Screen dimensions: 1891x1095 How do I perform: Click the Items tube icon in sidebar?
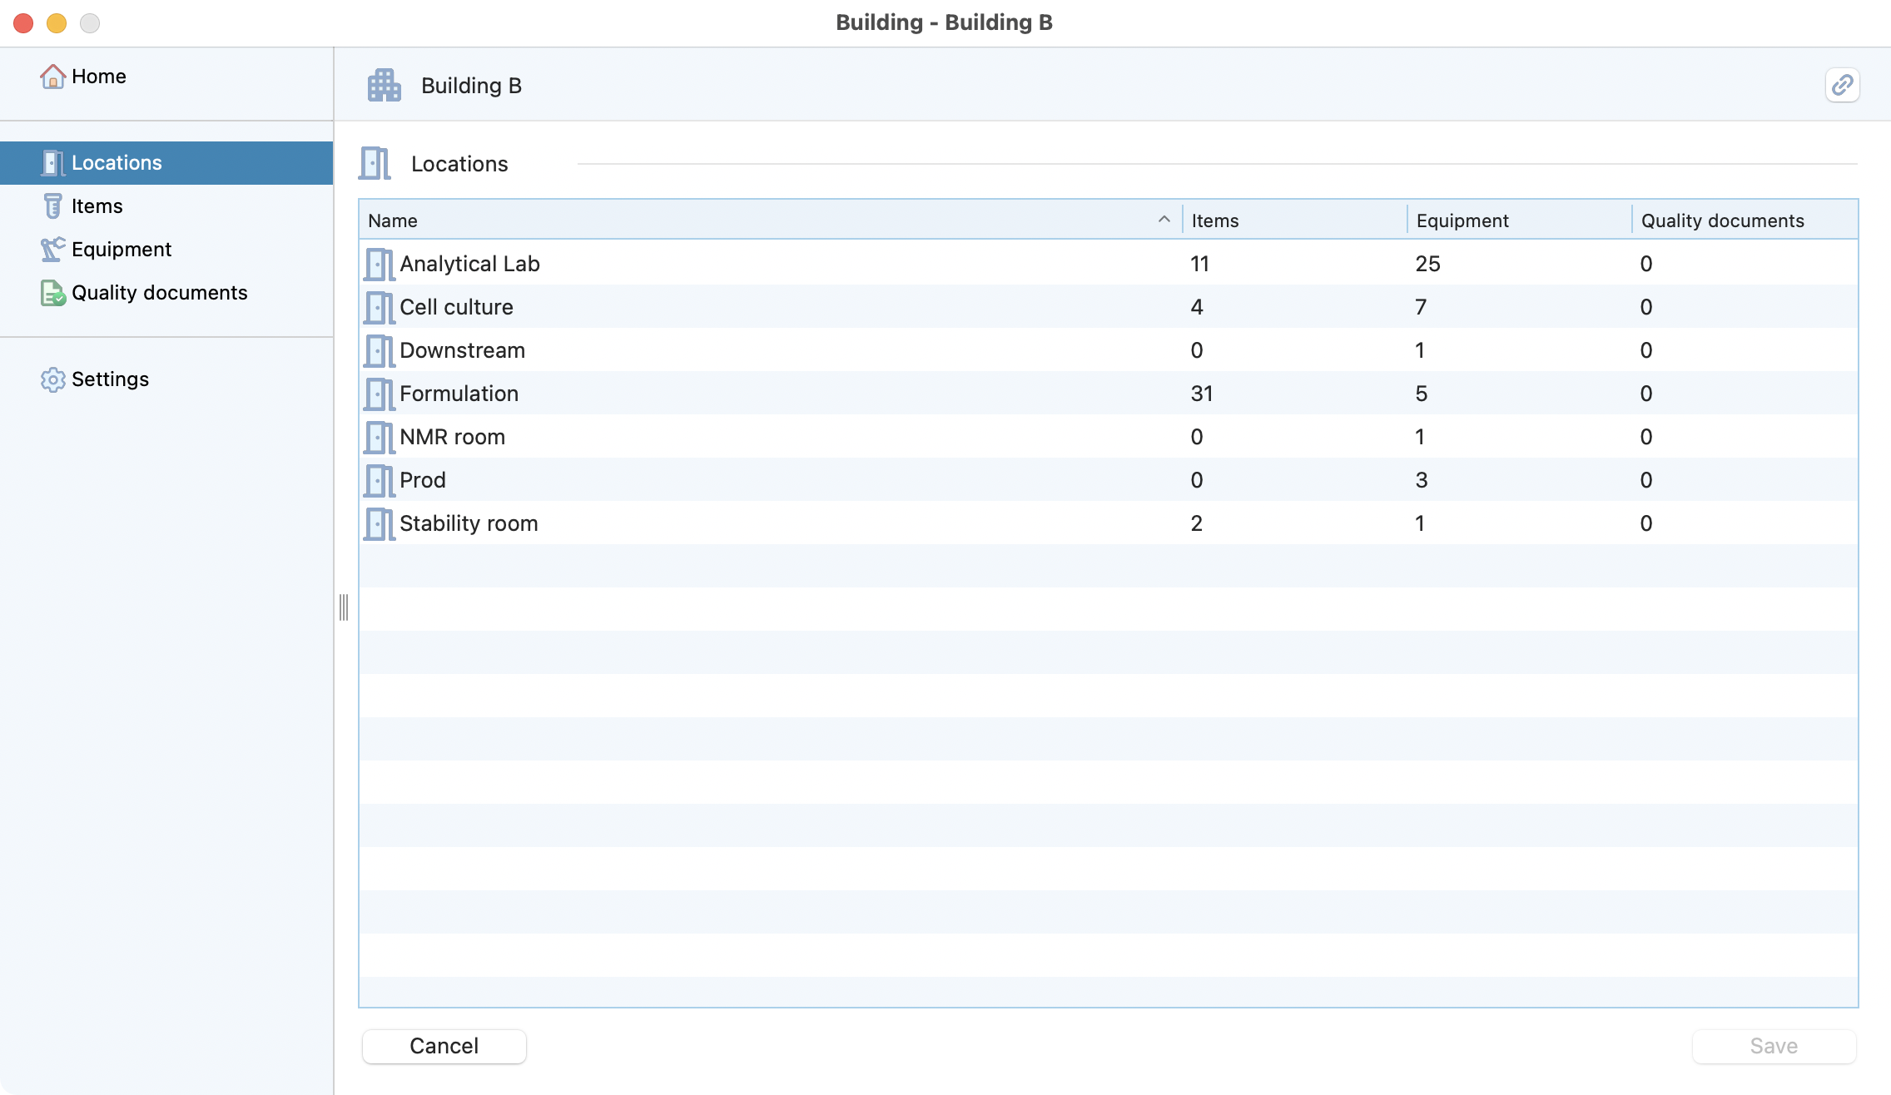[x=52, y=206]
